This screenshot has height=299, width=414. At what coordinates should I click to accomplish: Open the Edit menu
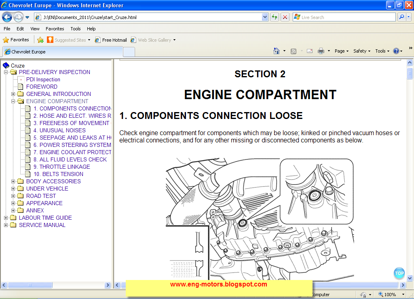[x=20, y=29]
